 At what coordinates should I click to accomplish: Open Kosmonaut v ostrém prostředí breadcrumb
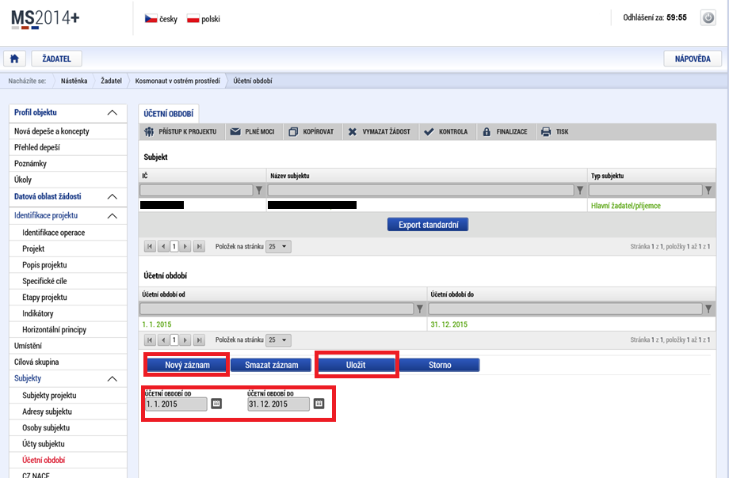click(177, 81)
